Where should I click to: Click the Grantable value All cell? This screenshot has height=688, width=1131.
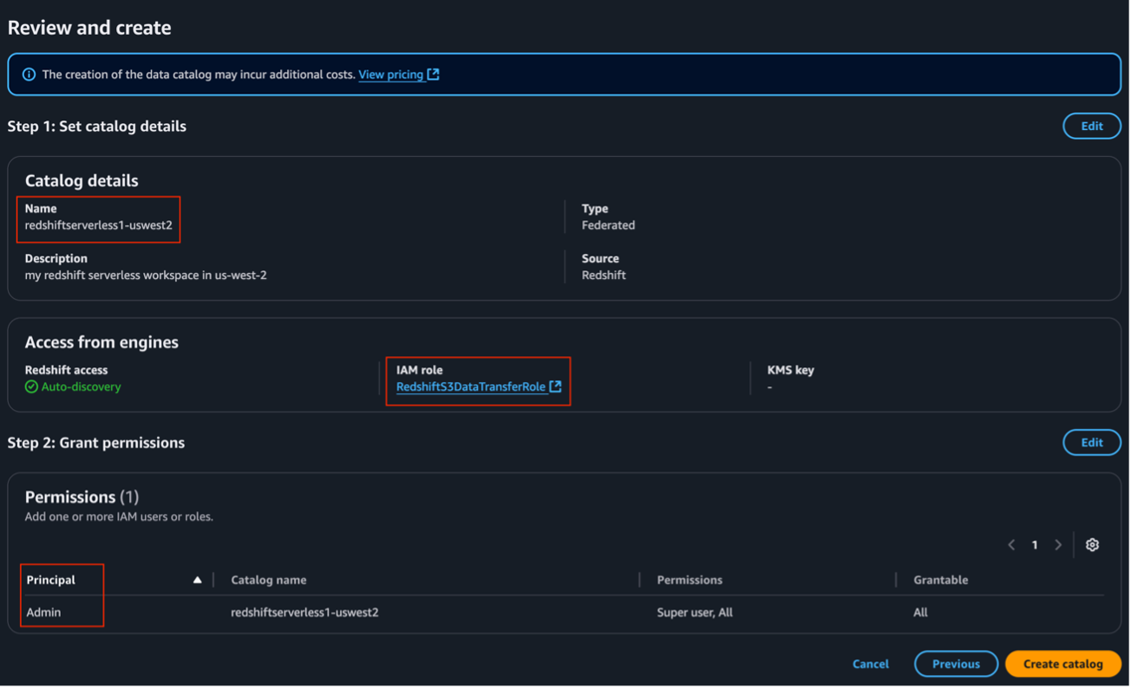coord(920,613)
